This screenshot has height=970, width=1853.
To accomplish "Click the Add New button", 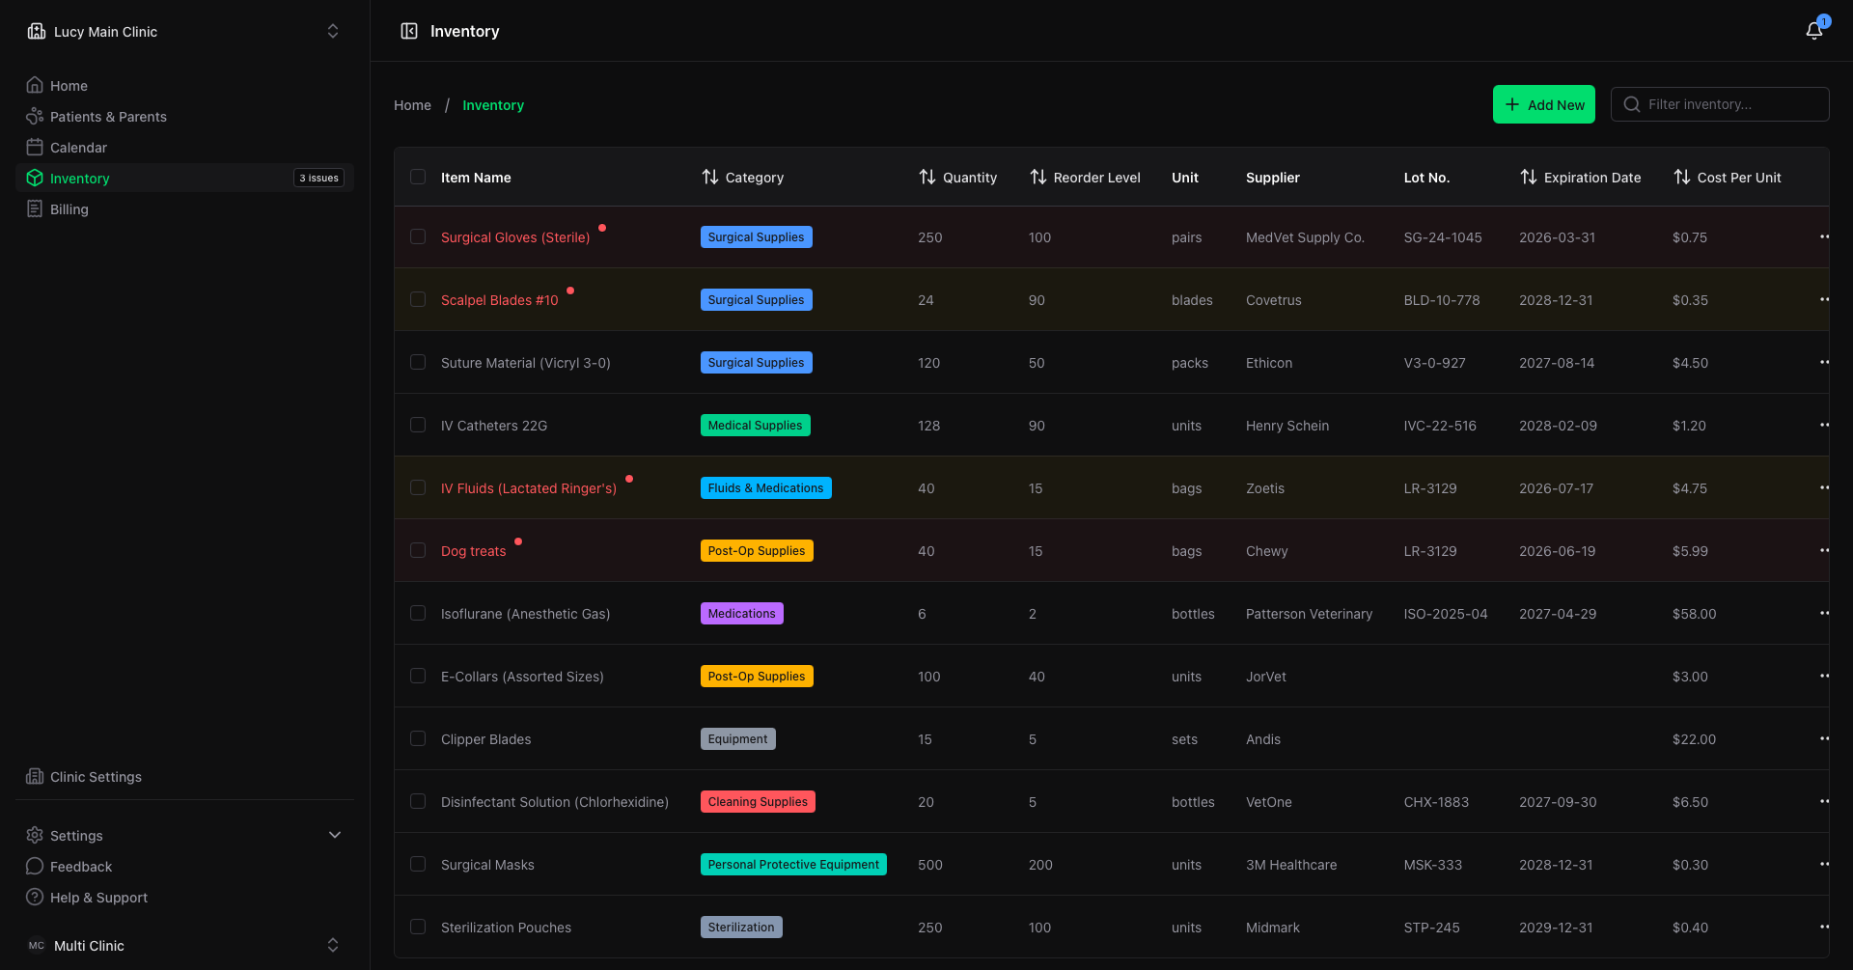I will (1543, 104).
